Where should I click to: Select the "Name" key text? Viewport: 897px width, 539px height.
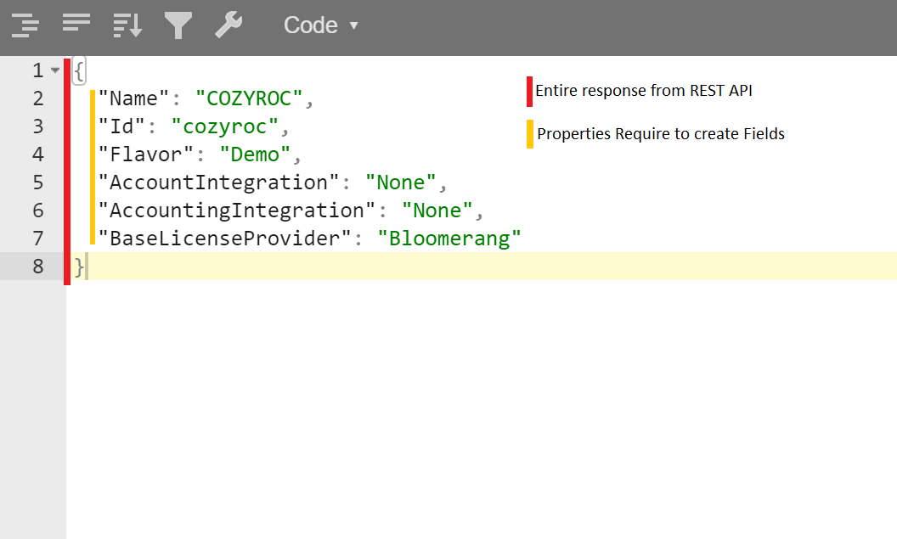[x=134, y=98]
